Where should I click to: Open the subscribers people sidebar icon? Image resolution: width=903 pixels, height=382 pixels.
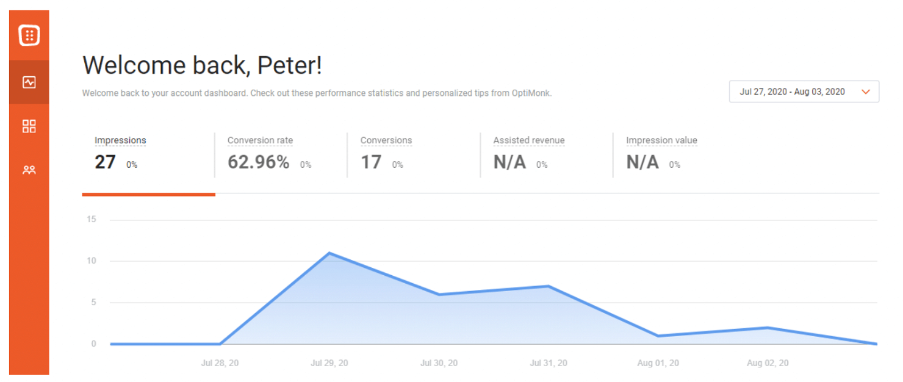pos(29,170)
